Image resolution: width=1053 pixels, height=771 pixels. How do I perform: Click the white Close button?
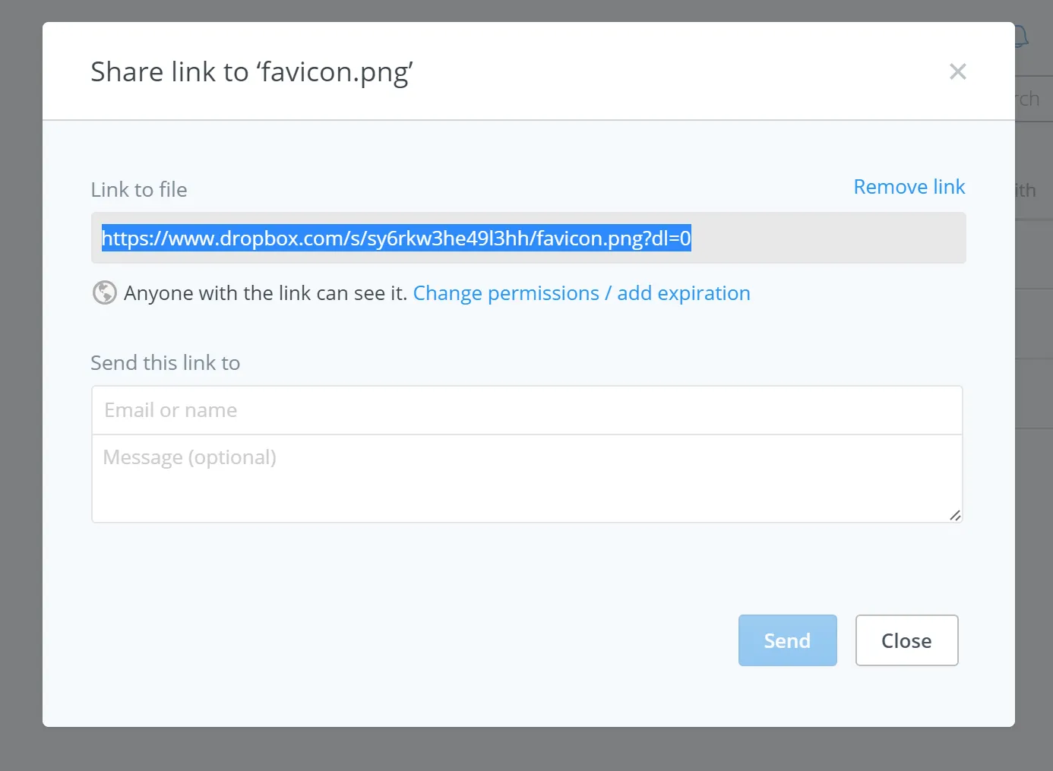click(x=906, y=640)
